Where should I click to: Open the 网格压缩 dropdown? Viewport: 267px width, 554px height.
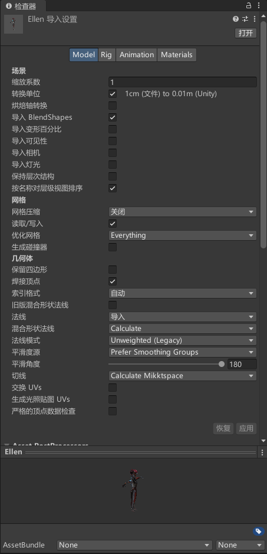coord(182,212)
